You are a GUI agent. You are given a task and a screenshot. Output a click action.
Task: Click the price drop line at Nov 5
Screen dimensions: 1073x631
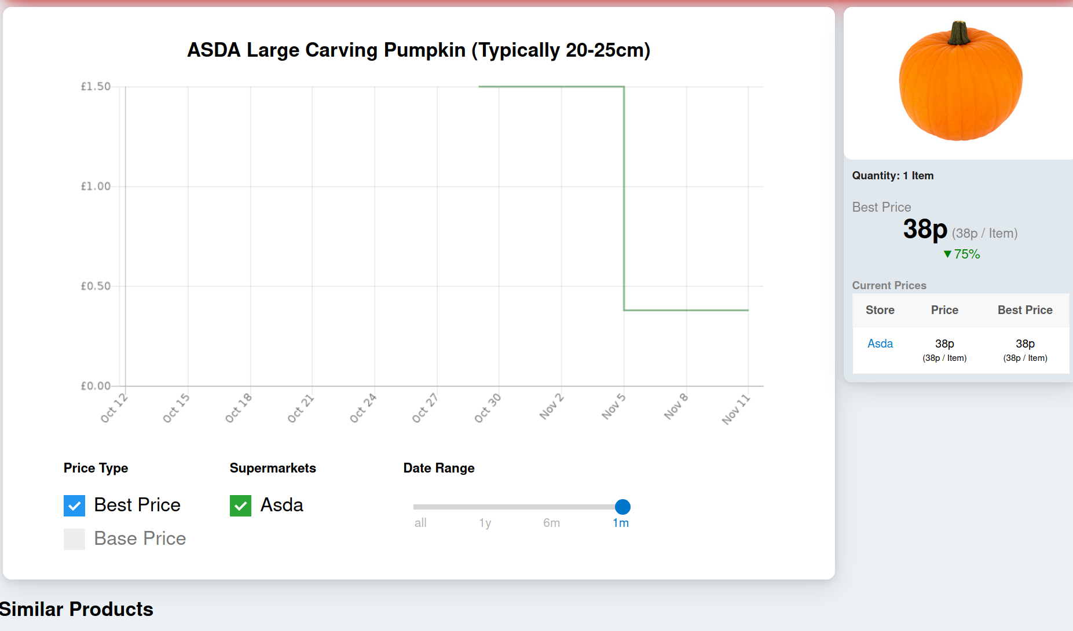624,197
